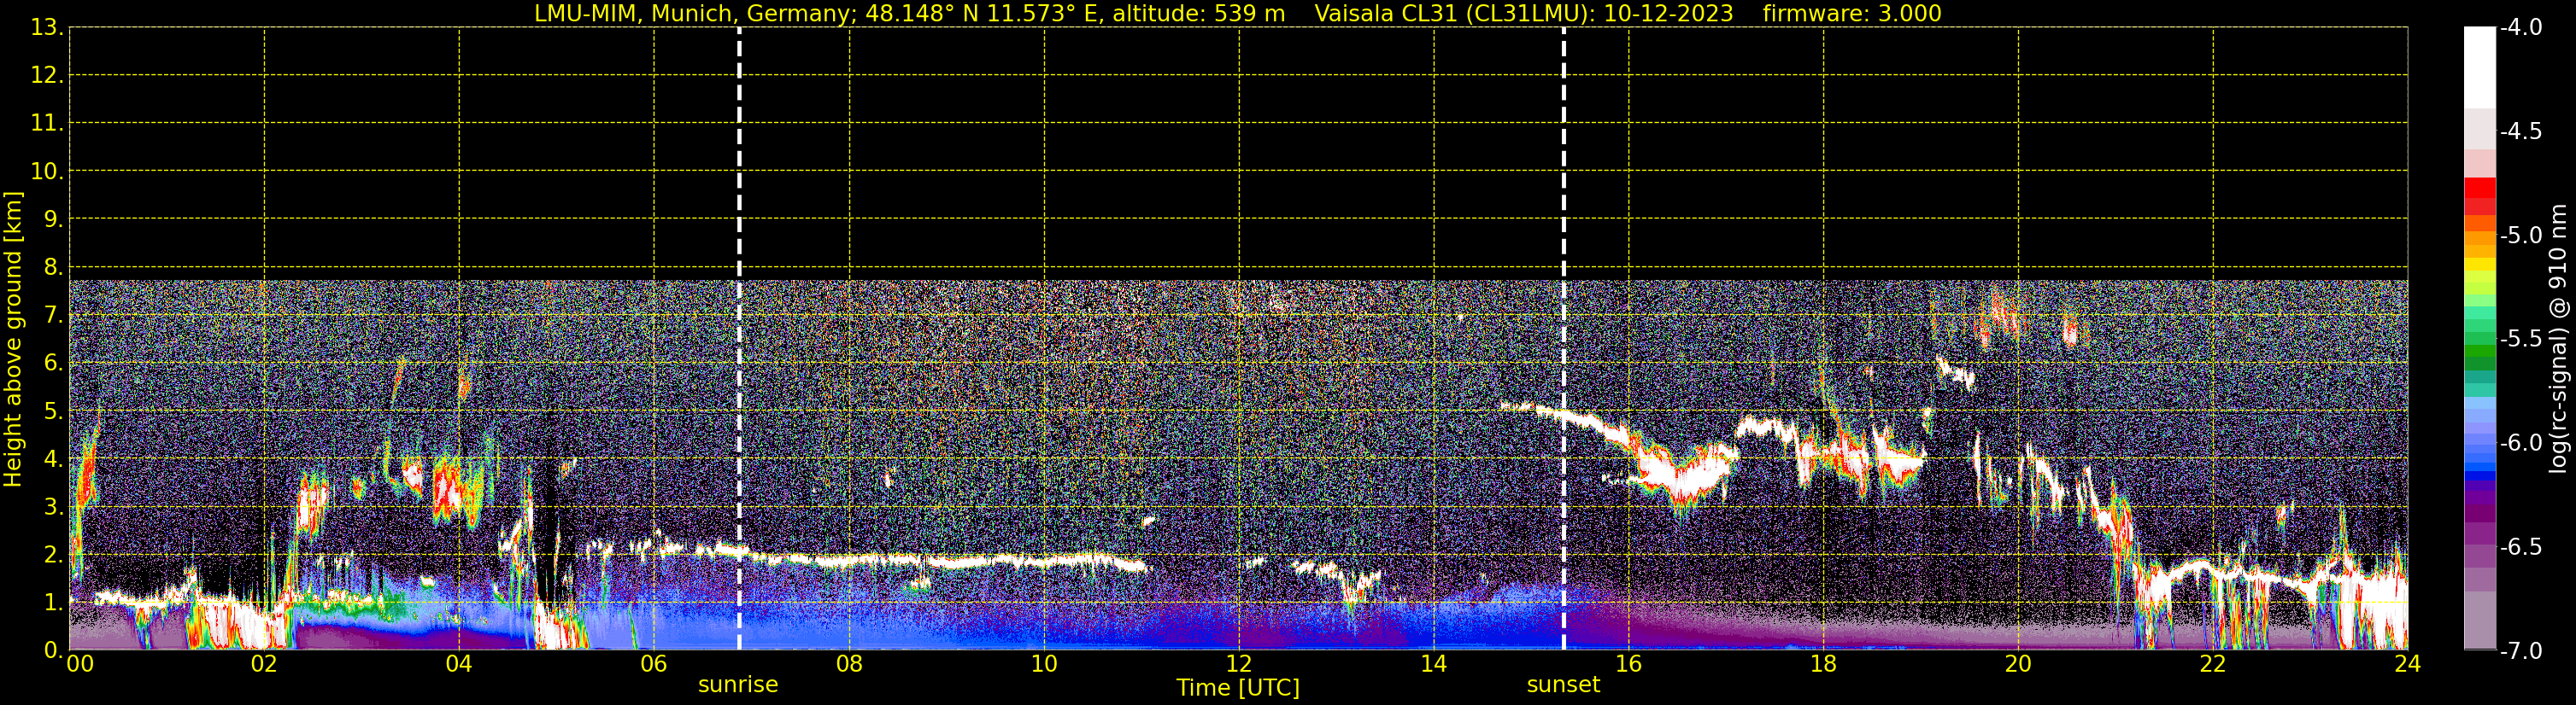Click the '02' time-axis tick label
Screen dimensions: 2576x705
264,664
